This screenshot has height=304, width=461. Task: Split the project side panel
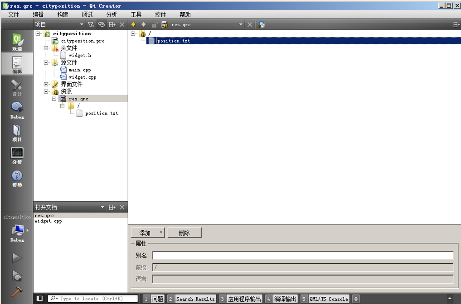(x=112, y=24)
